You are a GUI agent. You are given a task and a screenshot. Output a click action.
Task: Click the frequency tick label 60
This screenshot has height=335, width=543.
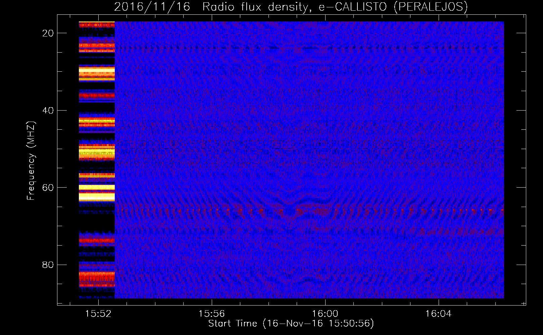pyautogui.click(x=48, y=188)
